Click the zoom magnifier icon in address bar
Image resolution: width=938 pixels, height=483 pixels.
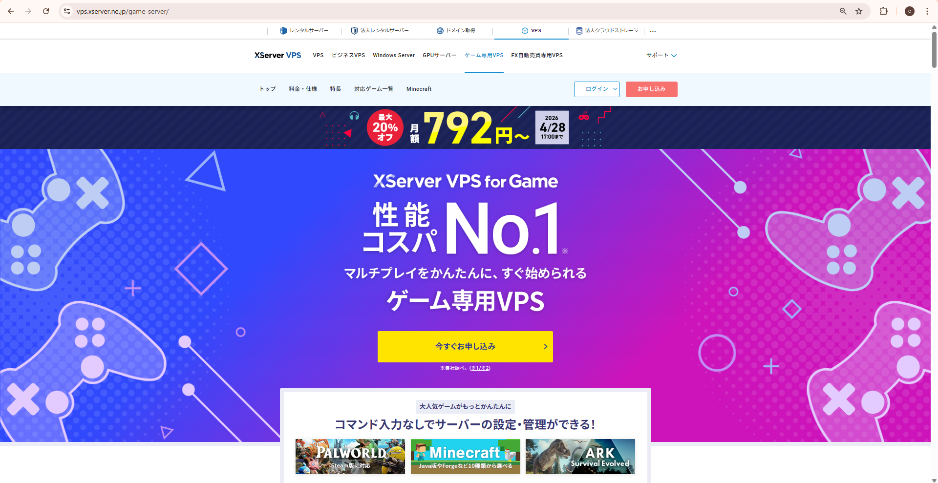pos(843,11)
